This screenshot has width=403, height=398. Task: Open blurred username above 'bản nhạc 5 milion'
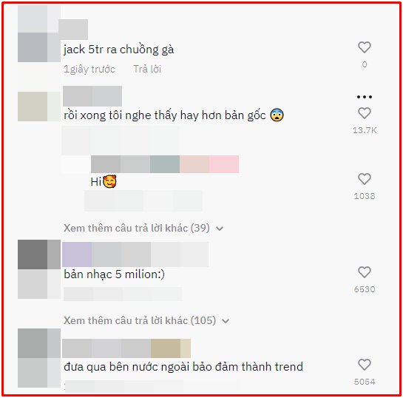(x=135, y=254)
